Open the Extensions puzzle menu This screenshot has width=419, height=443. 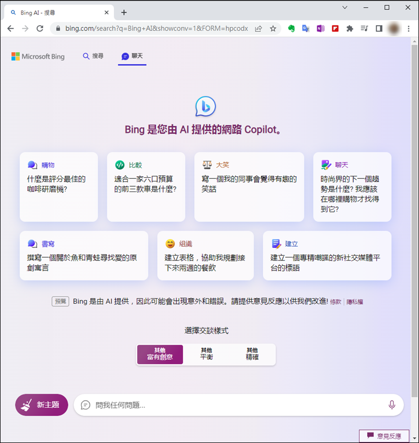point(350,29)
